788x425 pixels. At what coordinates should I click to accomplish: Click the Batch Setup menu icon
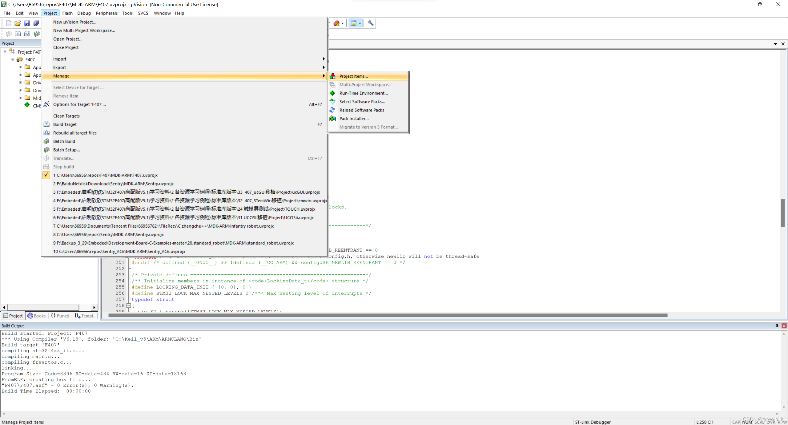point(46,150)
